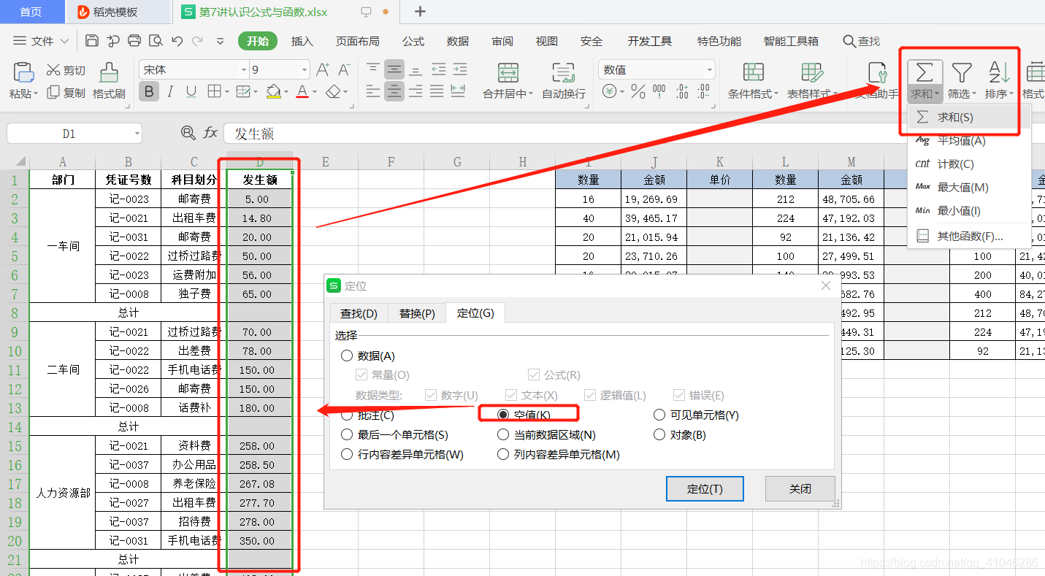Apply percent style with the % icon
The width and height of the screenshot is (1045, 576).
[638, 91]
